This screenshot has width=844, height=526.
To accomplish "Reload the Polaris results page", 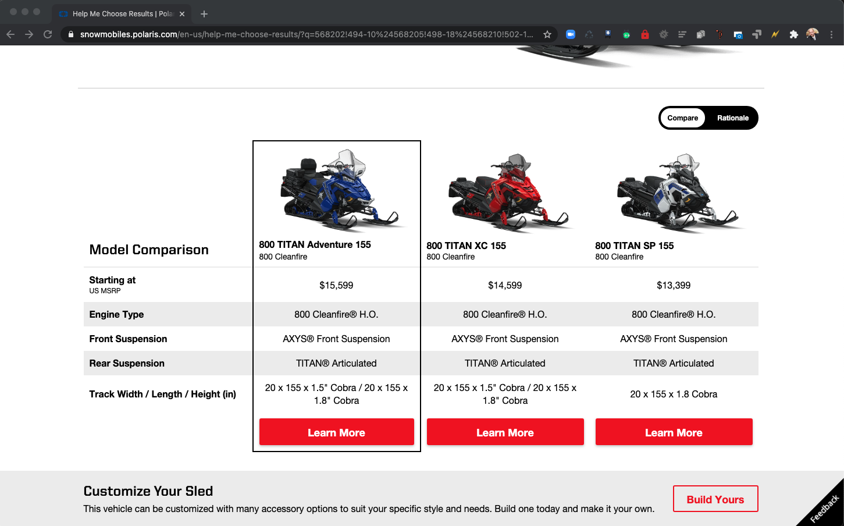I will (x=48, y=34).
